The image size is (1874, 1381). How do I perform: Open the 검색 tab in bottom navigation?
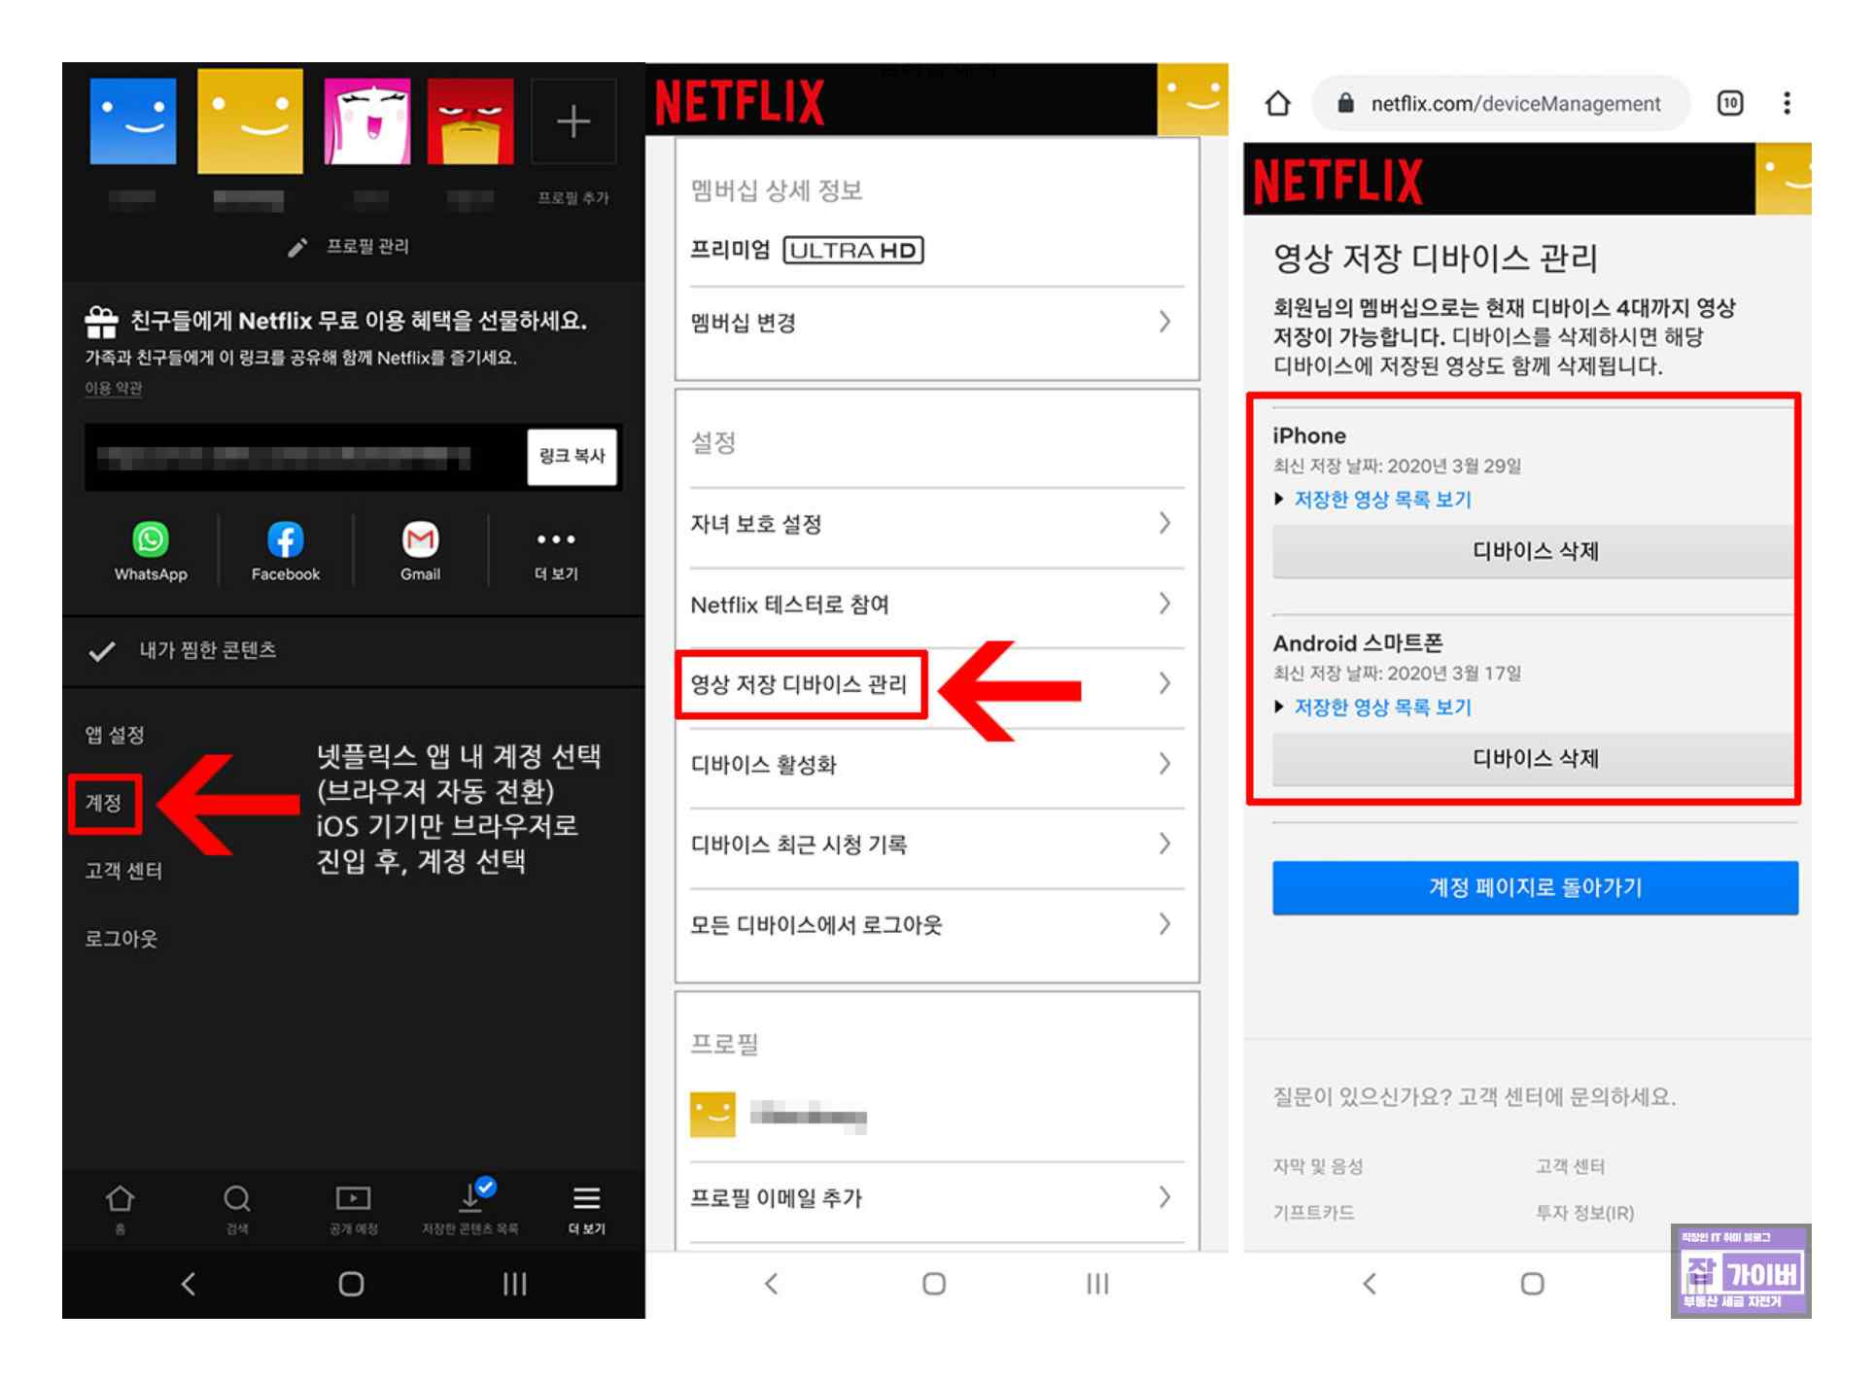click(x=237, y=1207)
